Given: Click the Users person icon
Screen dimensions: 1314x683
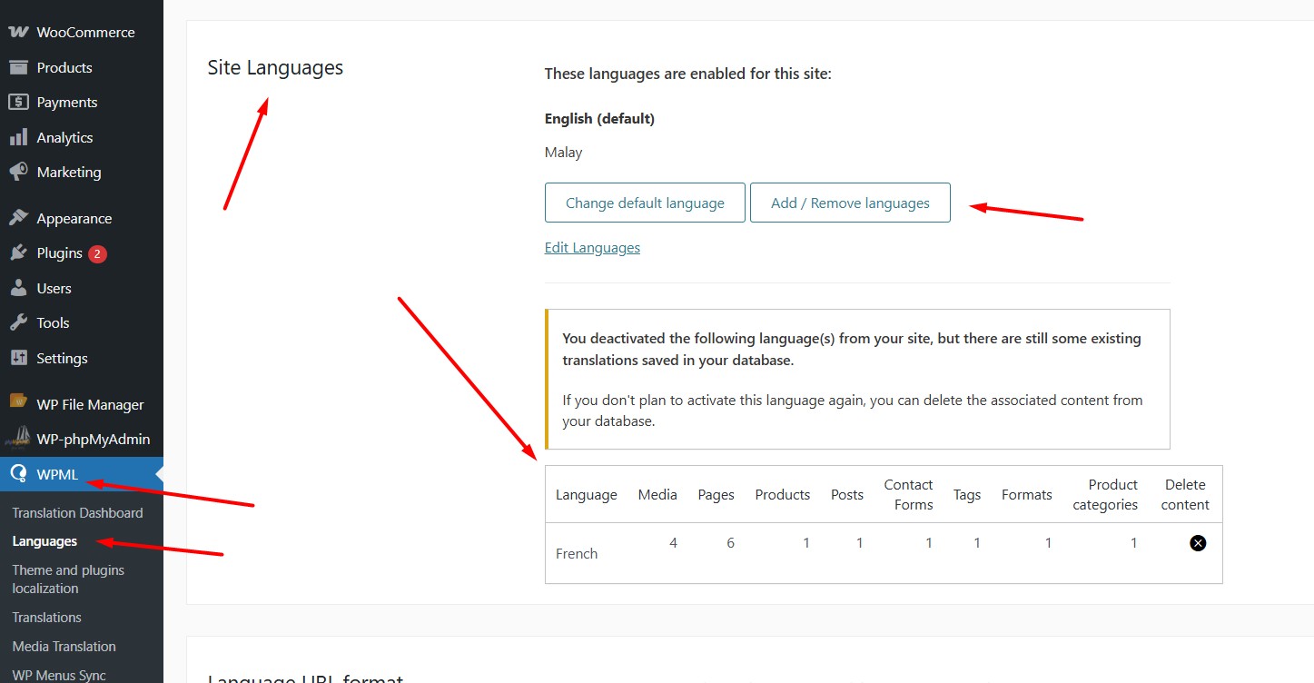Looking at the screenshot, I should click(x=18, y=288).
